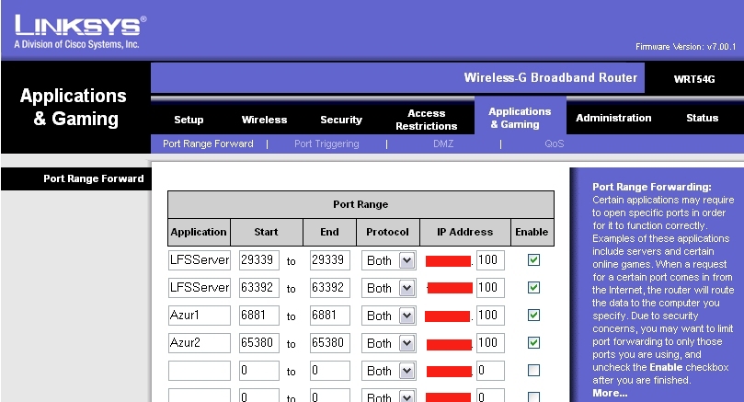This screenshot has width=744, height=402.
Task: Click IP last octet field in Azur2 row
Action: coord(490,343)
